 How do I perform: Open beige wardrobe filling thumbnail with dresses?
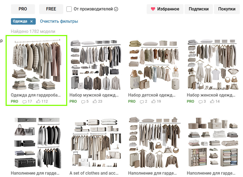[154, 143]
